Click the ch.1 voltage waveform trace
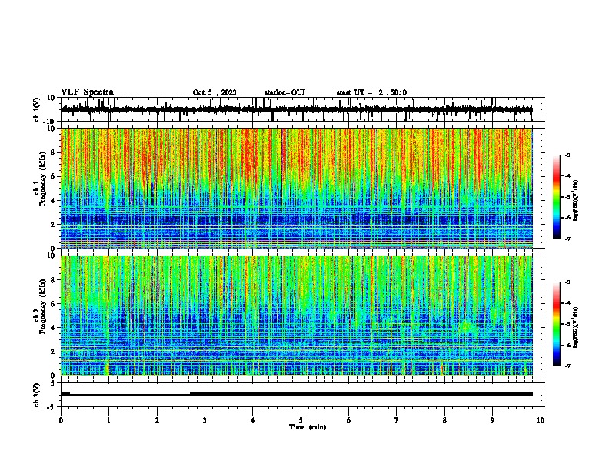This screenshot has width=609, height=471. point(296,109)
